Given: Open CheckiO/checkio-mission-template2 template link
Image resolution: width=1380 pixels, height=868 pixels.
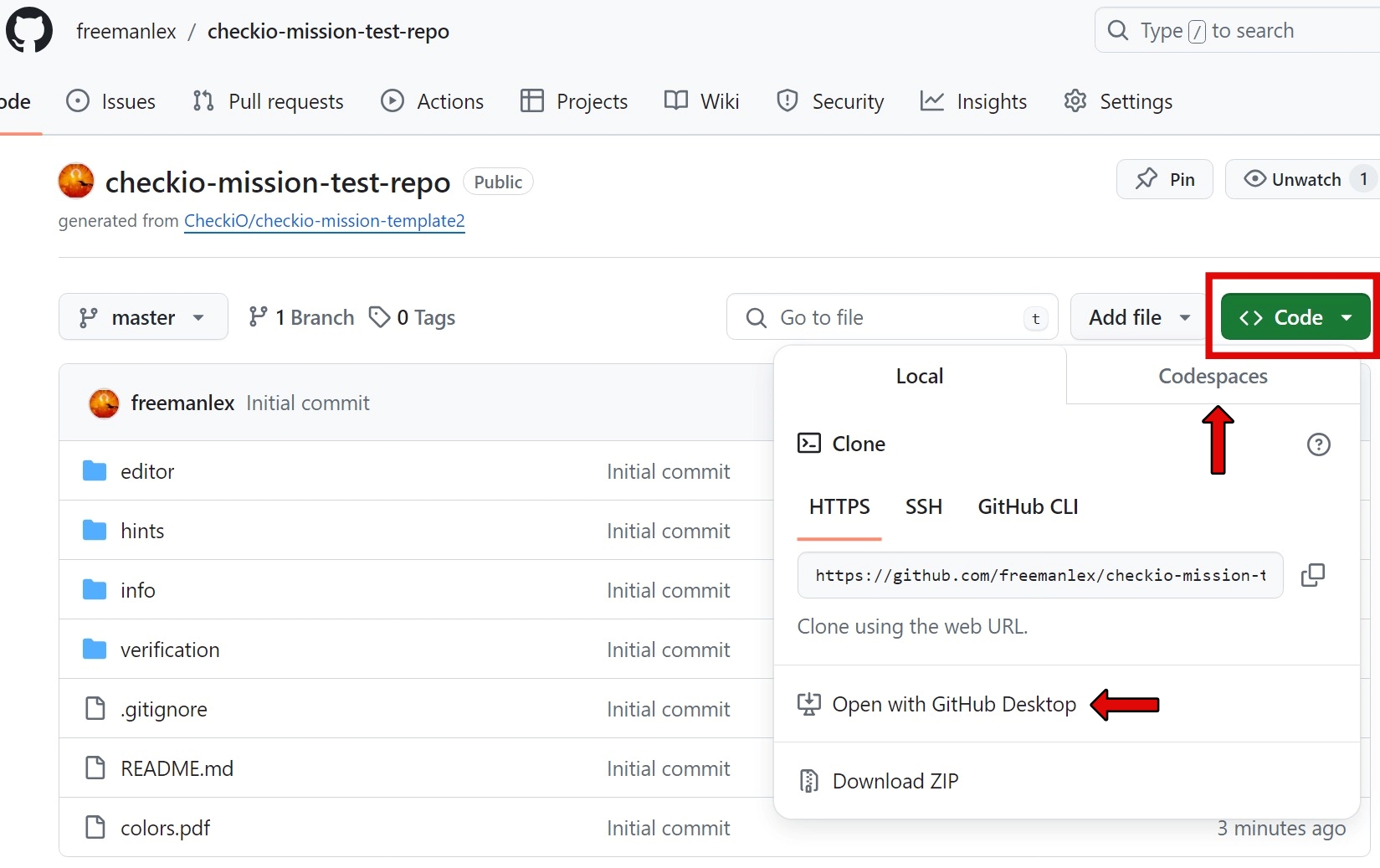Looking at the screenshot, I should point(324,221).
